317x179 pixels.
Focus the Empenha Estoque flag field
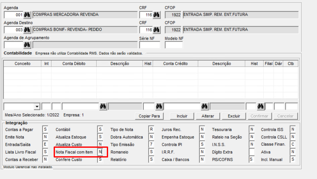coord(202,137)
